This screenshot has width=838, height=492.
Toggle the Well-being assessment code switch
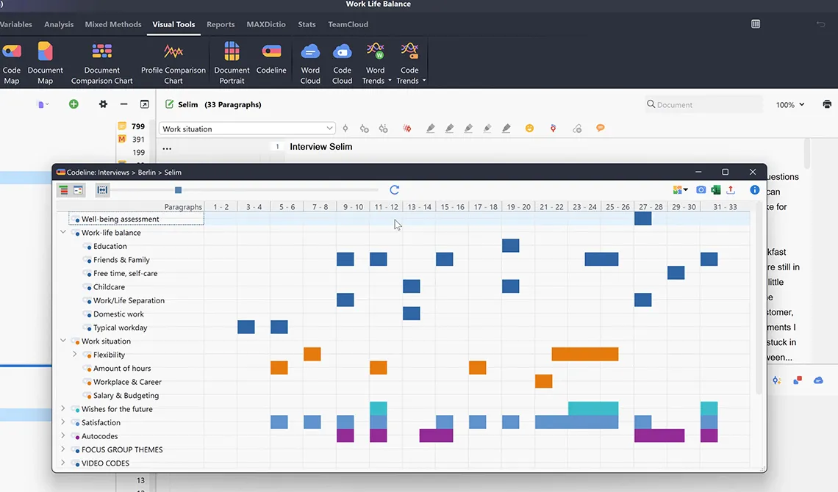[x=76, y=220]
